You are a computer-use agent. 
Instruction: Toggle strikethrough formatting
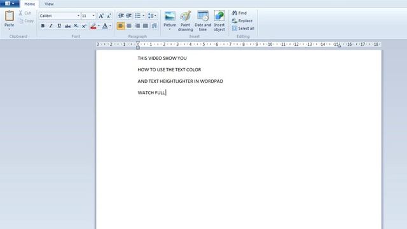coord(68,26)
